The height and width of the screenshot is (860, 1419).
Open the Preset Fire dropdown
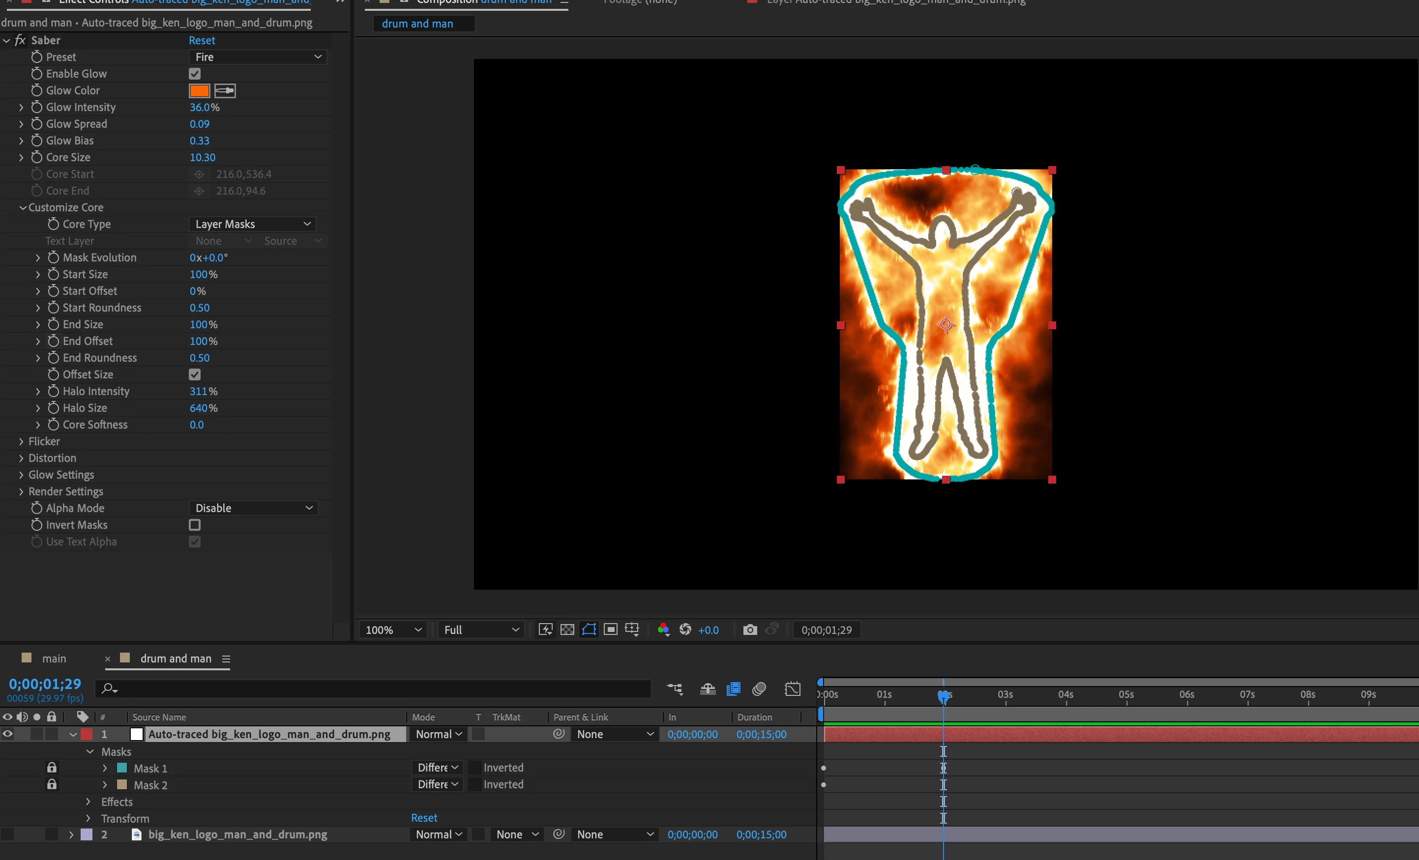coord(258,57)
